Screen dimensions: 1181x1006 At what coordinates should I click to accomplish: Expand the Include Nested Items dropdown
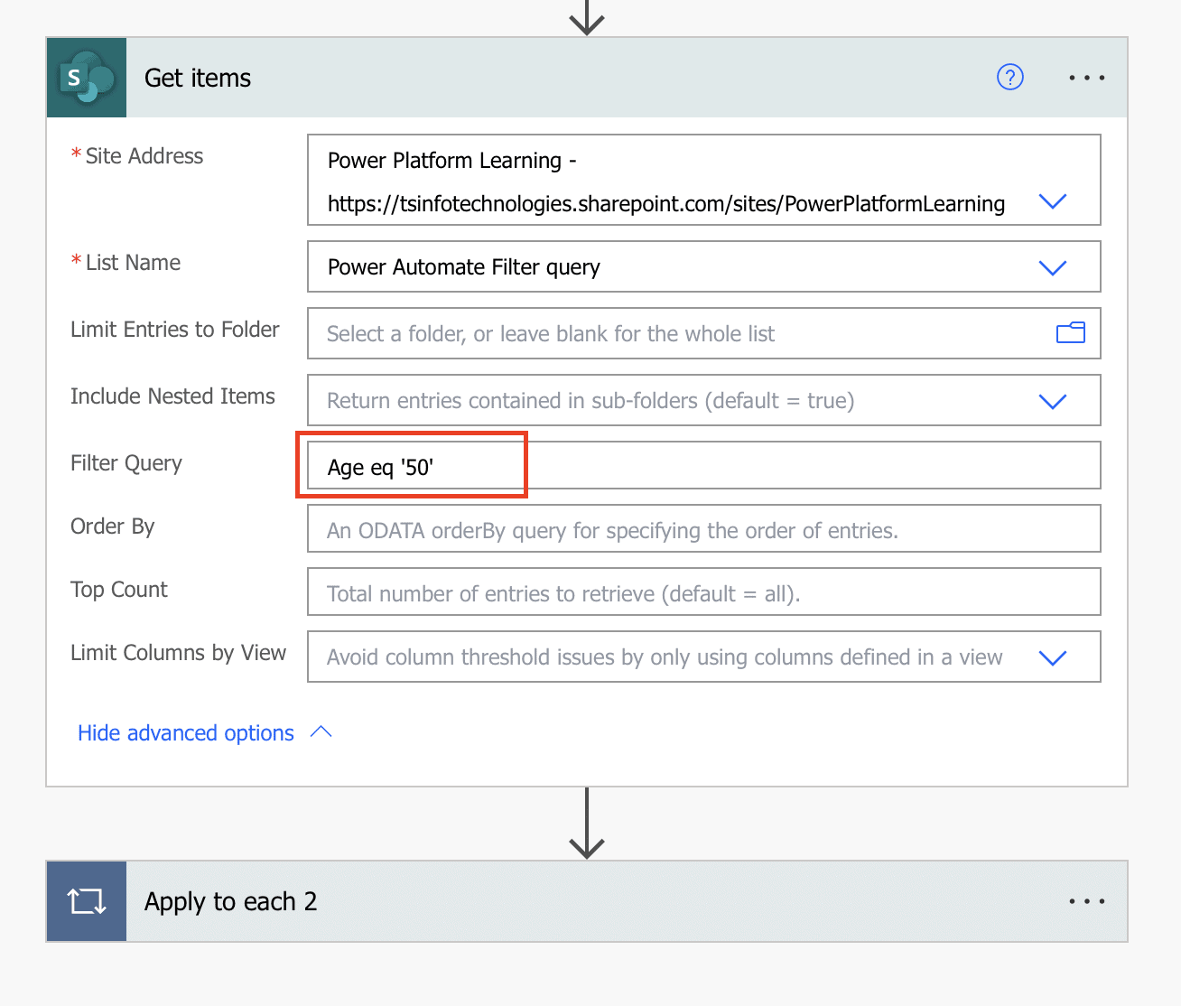click(x=1053, y=400)
